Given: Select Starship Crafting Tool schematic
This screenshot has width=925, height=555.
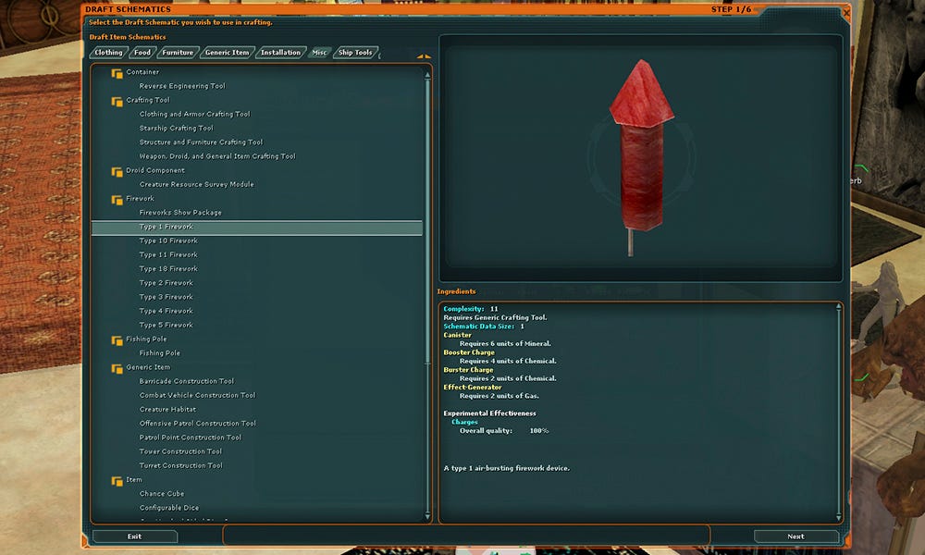Looking at the screenshot, I should point(177,128).
